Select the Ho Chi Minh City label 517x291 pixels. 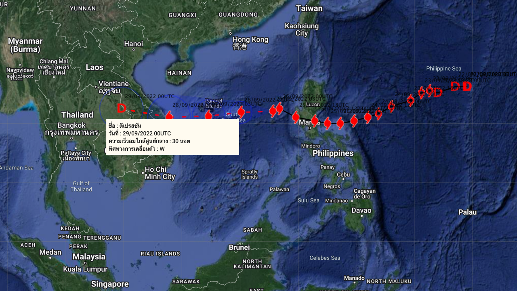[x=160, y=173]
